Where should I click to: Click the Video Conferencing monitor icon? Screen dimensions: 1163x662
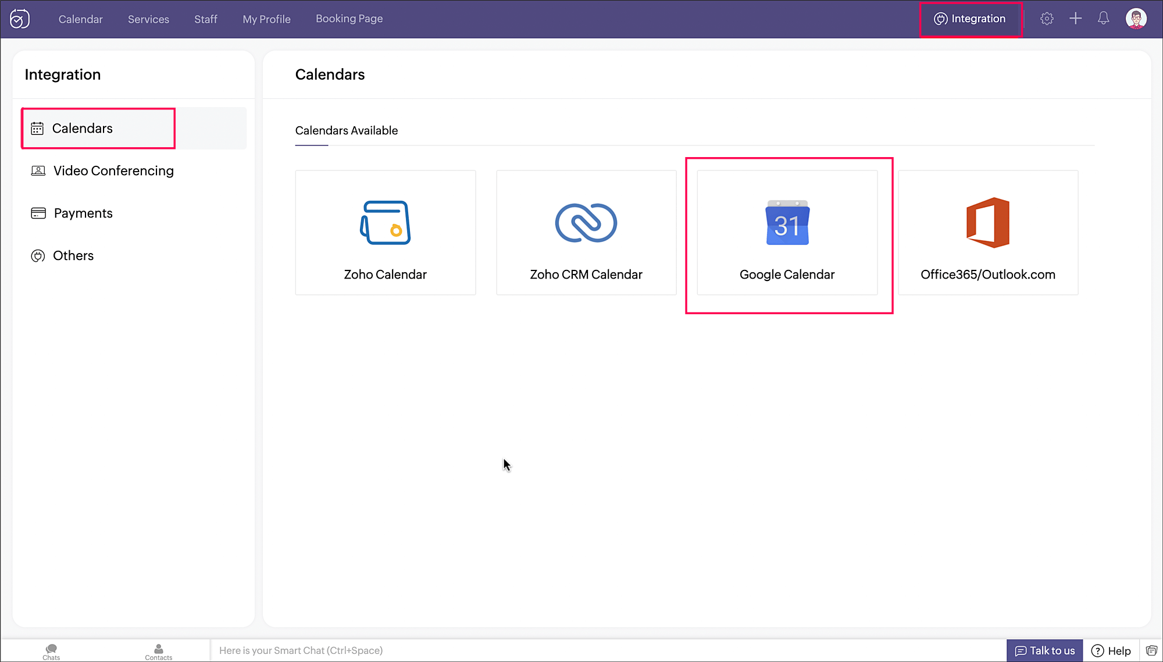(x=38, y=170)
